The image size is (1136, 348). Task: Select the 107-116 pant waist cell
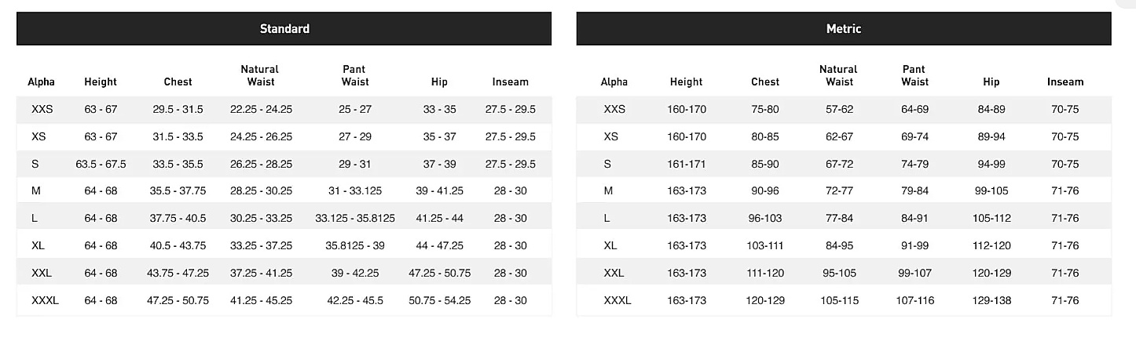pyautogui.click(x=915, y=300)
